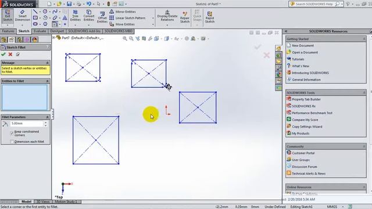Click the Rebuild traffic light icon
This screenshot has height=209, width=372.
(109, 4)
